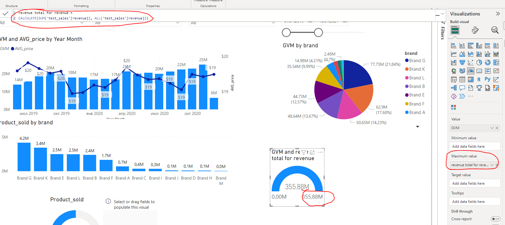
Task: Choose the gauge visual icon
Action: pyautogui.click(x=470, y=71)
